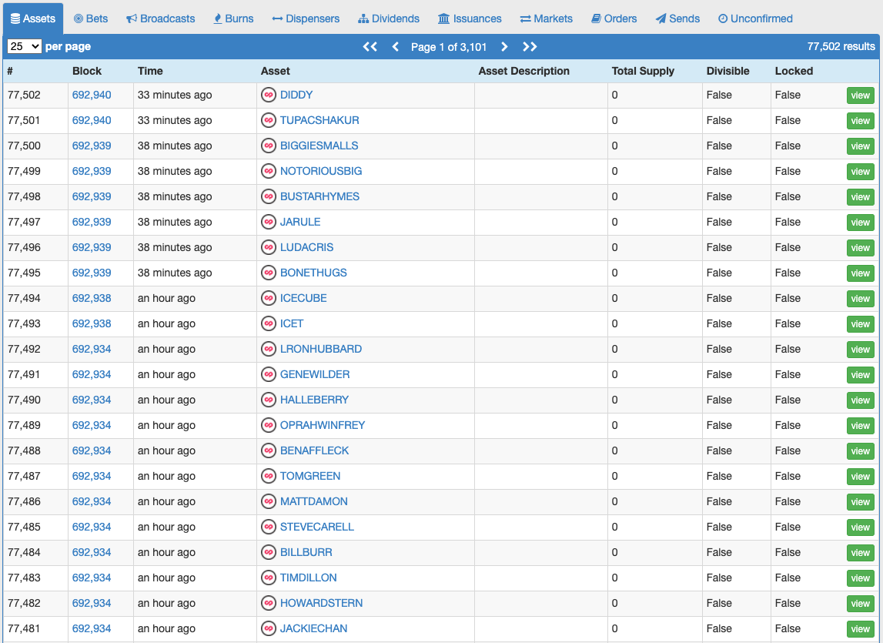
Task: Click the Divisible column header
Action: click(x=727, y=71)
